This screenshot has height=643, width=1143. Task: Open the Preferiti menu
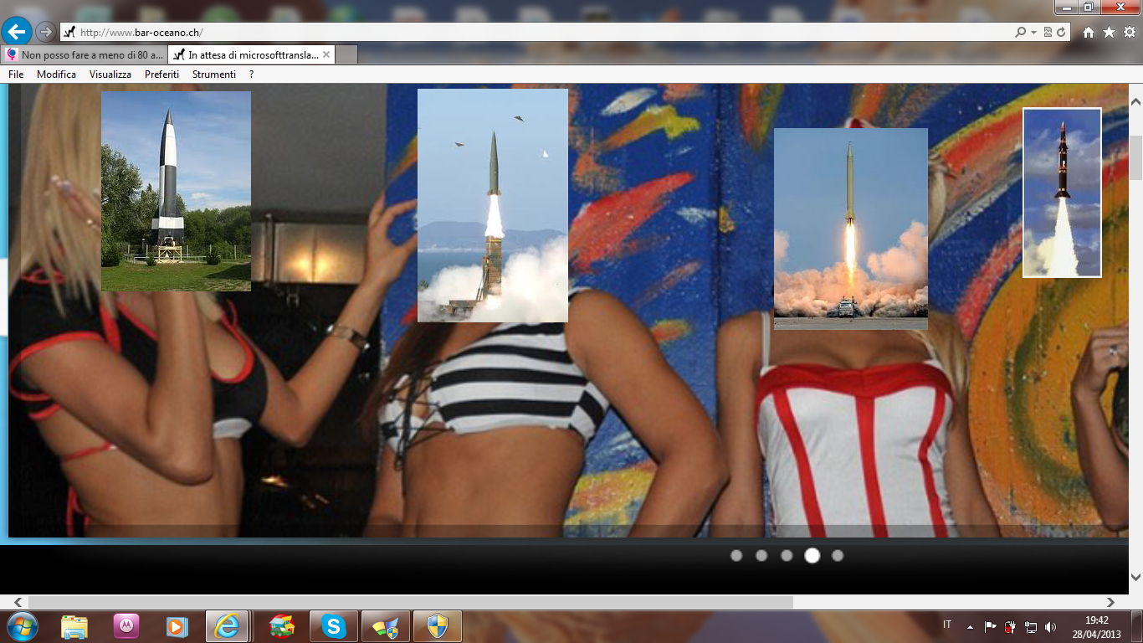pos(161,75)
